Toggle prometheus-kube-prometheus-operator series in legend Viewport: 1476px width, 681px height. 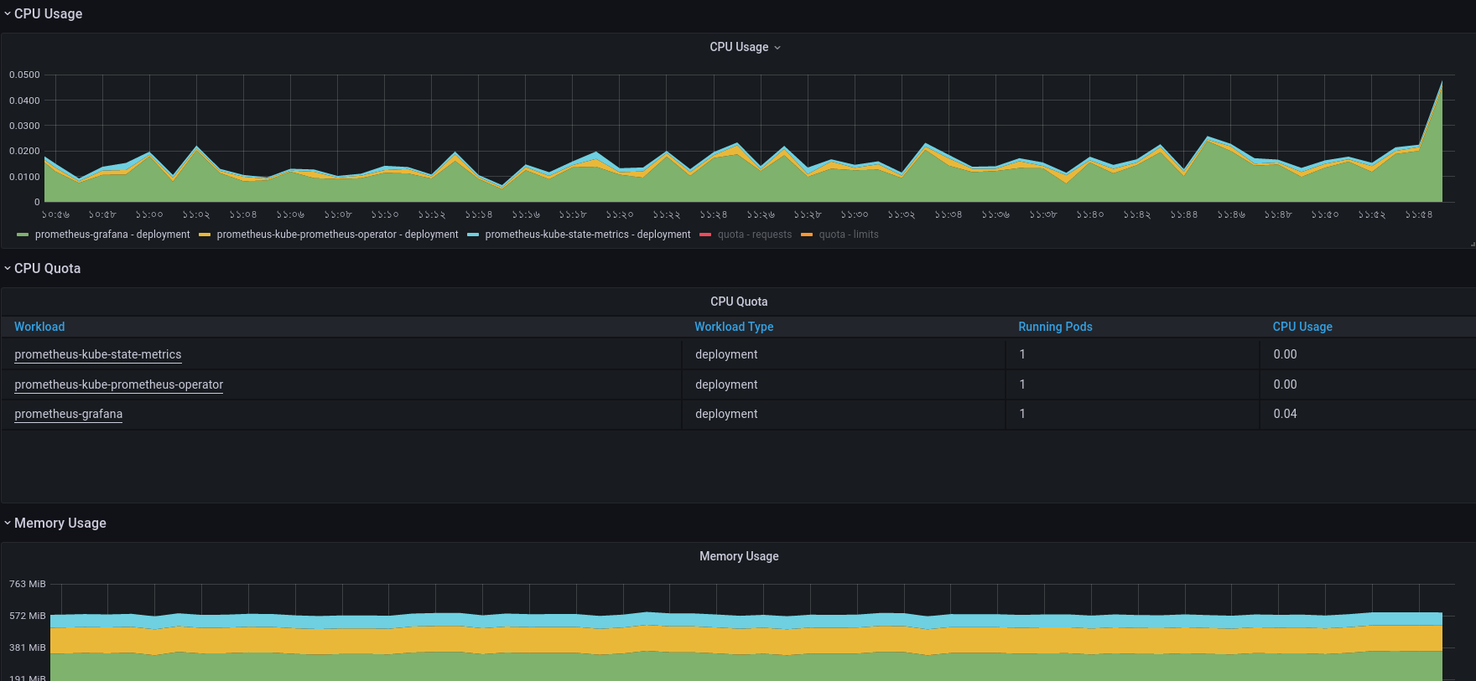tap(337, 235)
